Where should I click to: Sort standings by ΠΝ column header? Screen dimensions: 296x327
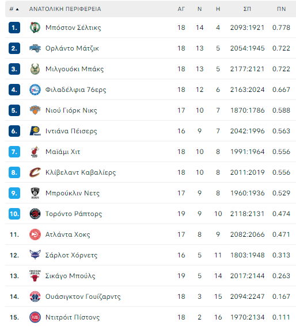[x=281, y=9]
